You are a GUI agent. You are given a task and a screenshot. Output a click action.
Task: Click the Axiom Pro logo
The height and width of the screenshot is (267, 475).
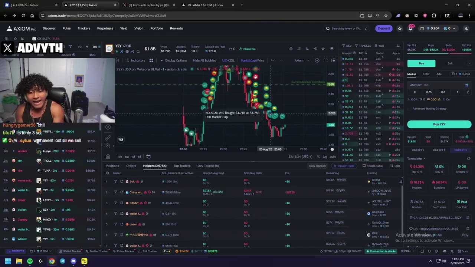[x=22, y=29]
